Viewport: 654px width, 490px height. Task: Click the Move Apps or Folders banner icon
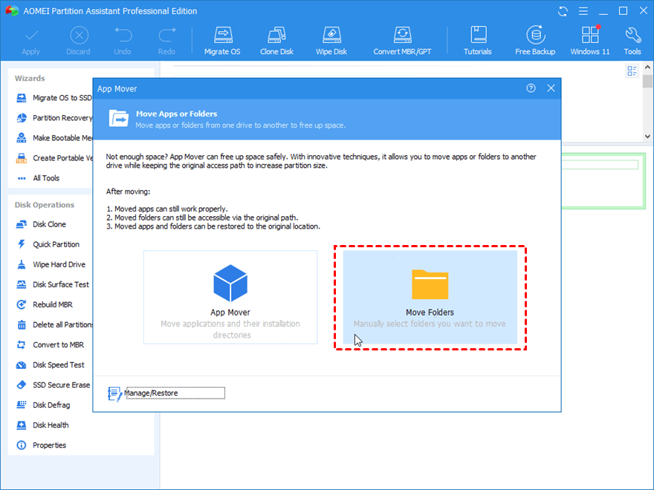[x=119, y=118]
